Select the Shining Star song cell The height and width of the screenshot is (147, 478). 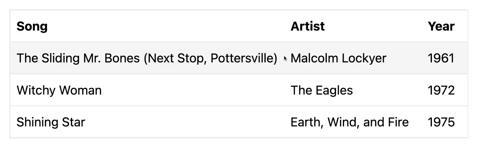(50, 122)
